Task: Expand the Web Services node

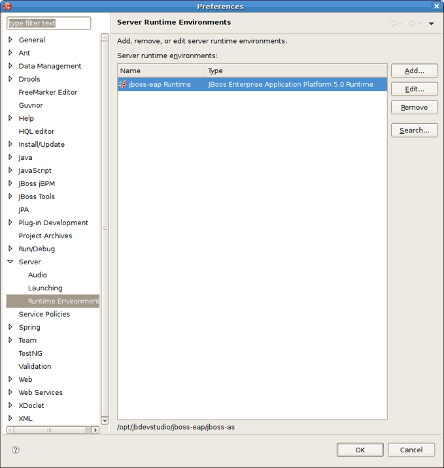Action: tap(10, 392)
